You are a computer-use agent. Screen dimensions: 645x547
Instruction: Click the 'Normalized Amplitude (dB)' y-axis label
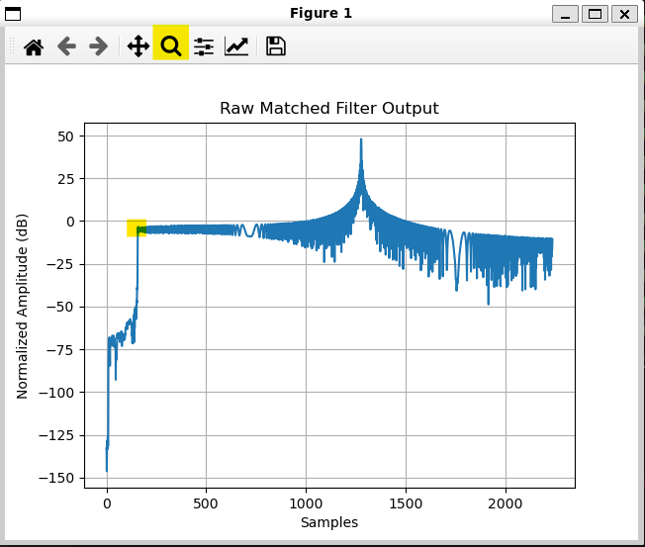pos(22,307)
